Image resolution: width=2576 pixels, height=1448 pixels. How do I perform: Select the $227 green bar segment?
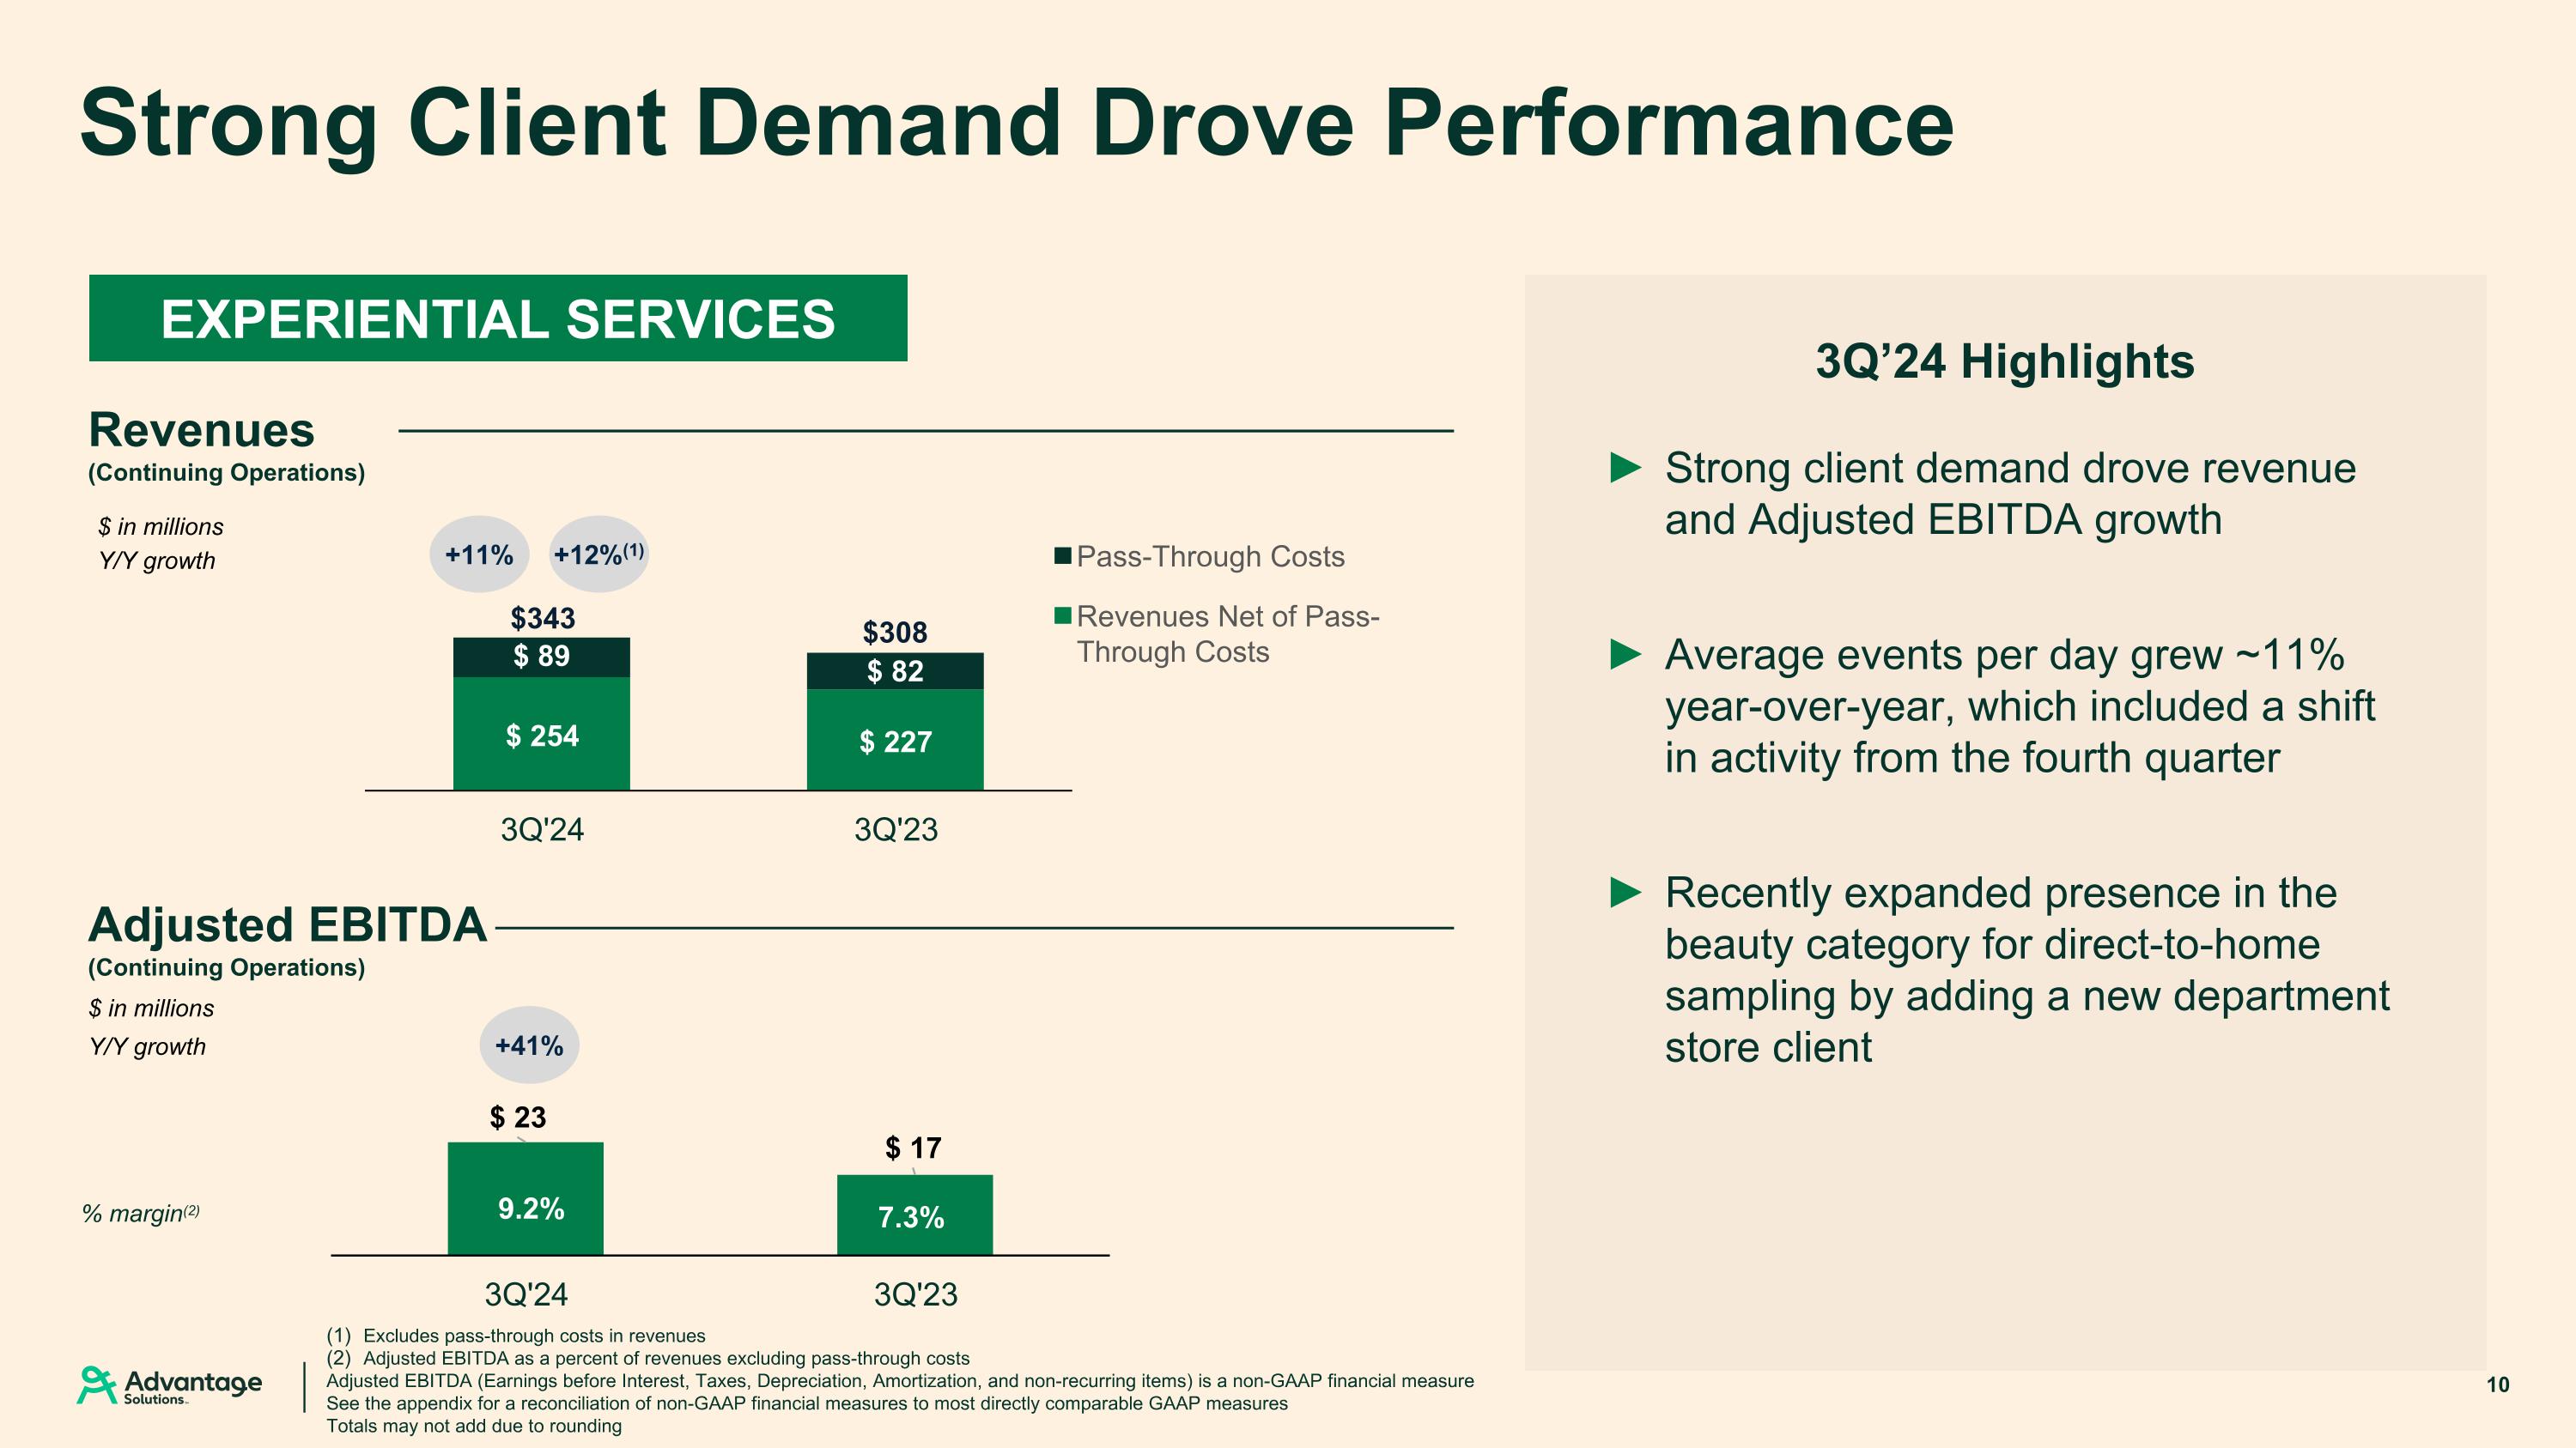point(895,741)
